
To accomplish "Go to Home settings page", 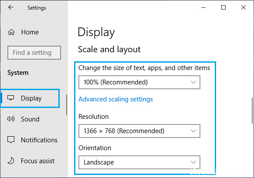I will point(30,32).
